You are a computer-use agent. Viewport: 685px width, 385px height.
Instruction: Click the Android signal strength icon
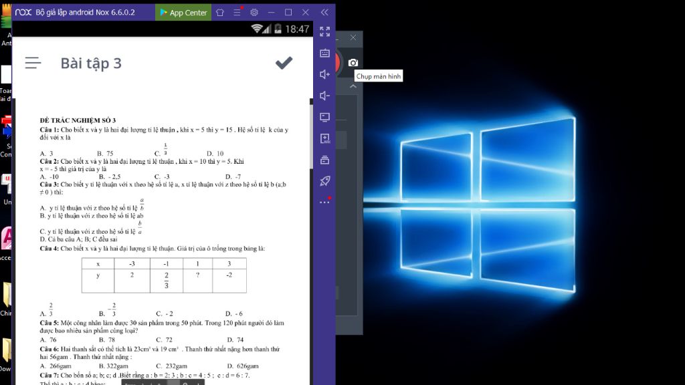click(267, 29)
